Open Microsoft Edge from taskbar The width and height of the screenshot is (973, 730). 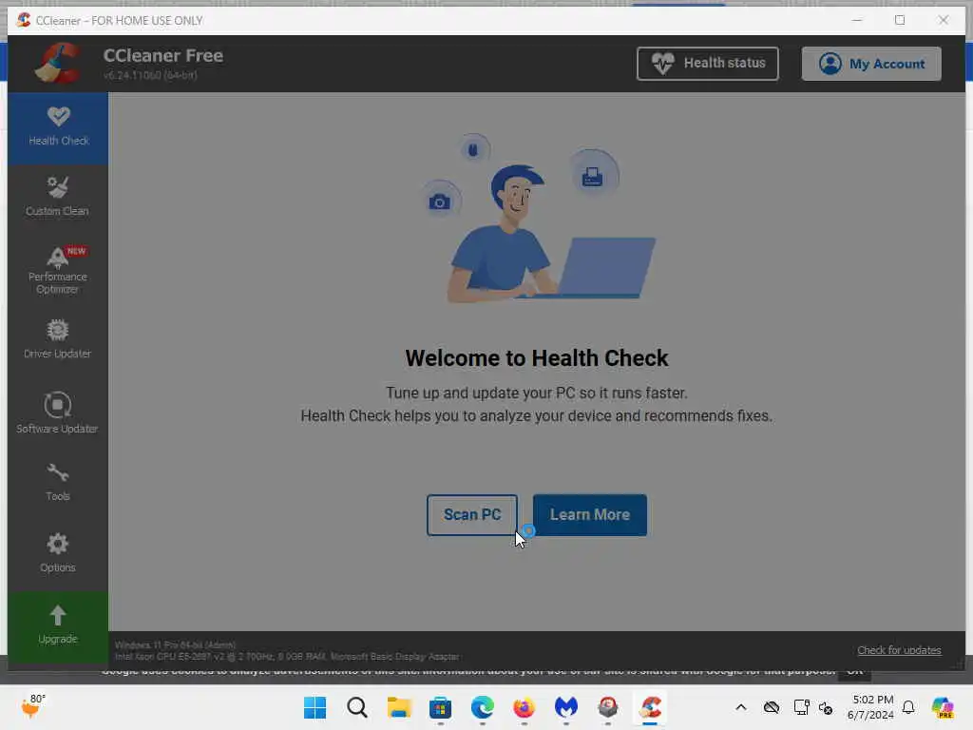tap(482, 707)
